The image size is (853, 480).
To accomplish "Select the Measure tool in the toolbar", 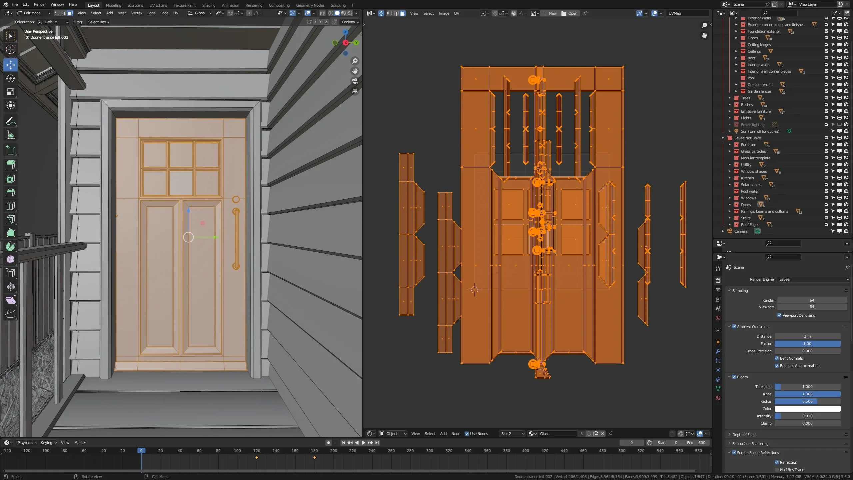I will (10, 134).
